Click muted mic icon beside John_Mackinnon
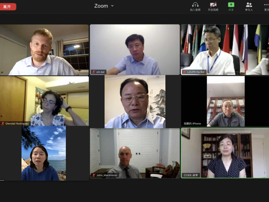Image resolution: width=269 pixels, height=202 pixels. pyautogui.click(x=94, y=175)
